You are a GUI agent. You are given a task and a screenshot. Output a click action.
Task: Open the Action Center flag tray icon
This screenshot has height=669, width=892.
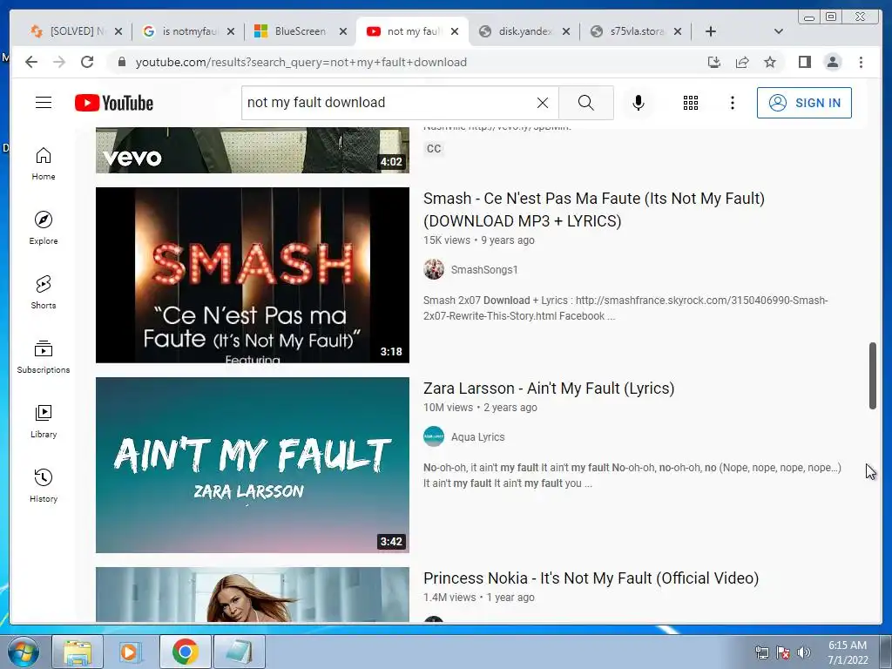(x=783, y=652)
